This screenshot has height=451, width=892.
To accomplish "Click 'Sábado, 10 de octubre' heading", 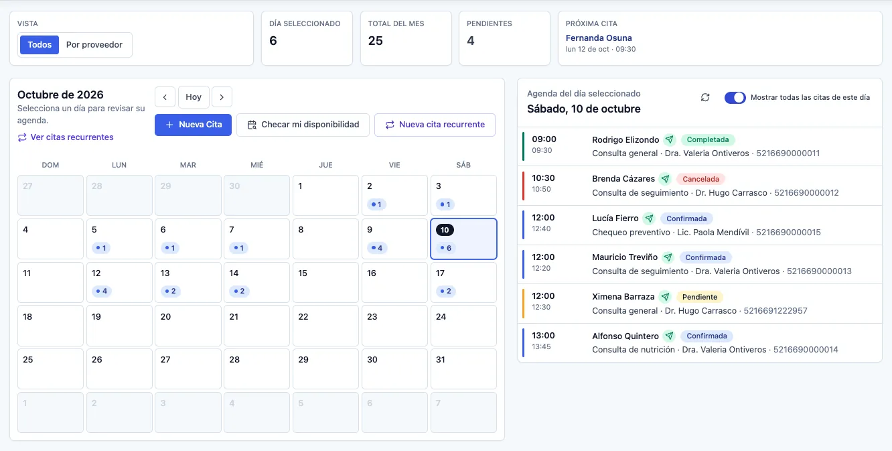I will [x=584, y=109].
